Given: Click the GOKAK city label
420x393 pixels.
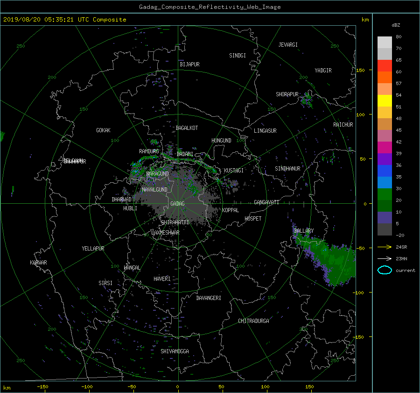Looking at the screenshot, I should 103,130.
